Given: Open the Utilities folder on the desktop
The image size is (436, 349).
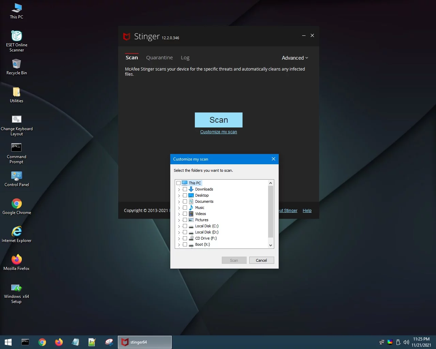Looking at the screenshot, I should coord(16,95).
